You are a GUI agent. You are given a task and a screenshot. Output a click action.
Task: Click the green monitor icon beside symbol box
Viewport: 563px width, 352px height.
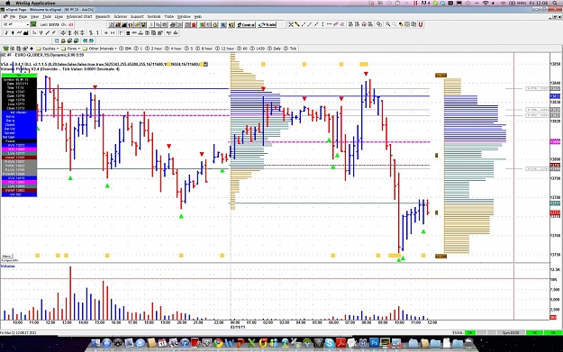tap(33, 24)
